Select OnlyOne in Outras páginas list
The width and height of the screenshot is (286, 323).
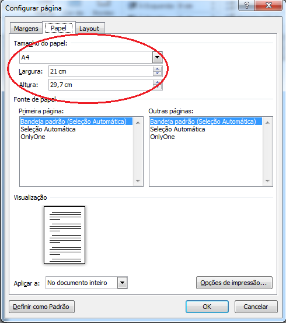pos(205,137)
